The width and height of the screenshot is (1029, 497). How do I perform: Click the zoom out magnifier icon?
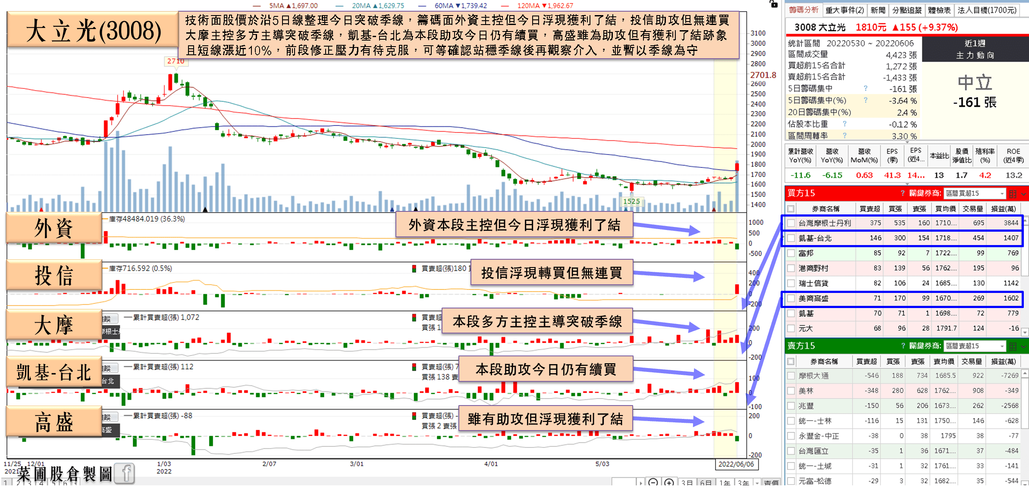click(653, 482)
